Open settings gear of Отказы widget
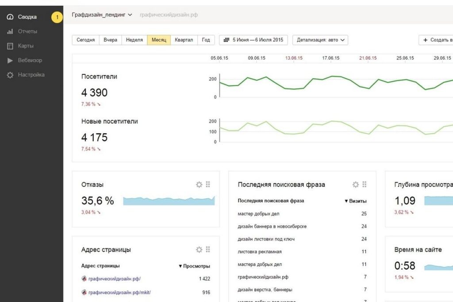 pos(199,184)
